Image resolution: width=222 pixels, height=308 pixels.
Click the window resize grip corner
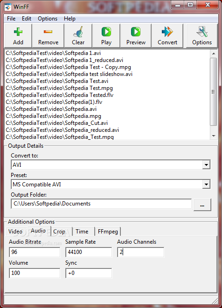pos(215,301)
